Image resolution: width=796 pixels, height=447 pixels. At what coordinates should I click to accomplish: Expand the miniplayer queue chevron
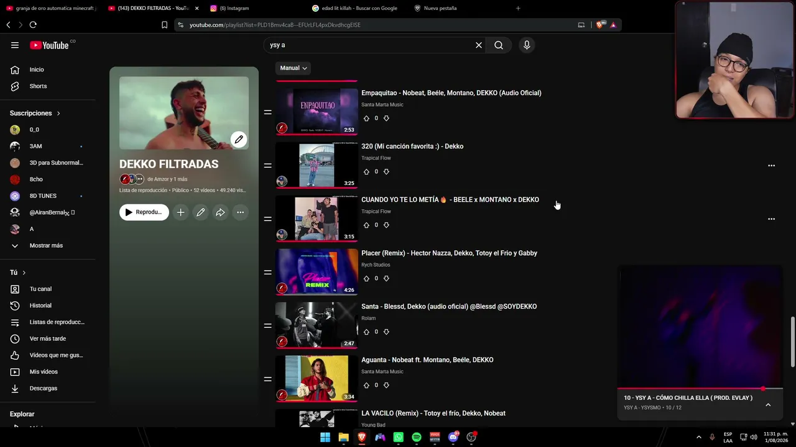[x=768, y=405]
